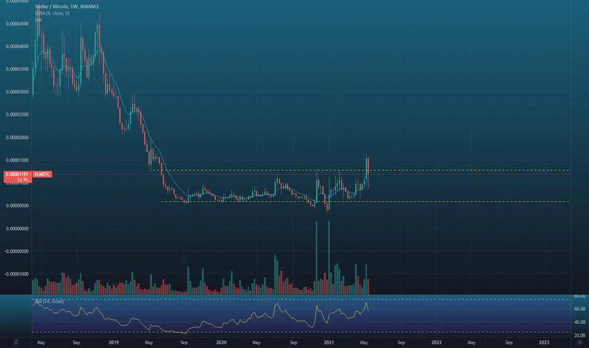Screen dimensions: 589x348
Task: Click the 0.00001500 price axis label
Action: click(x=17, y=160)
